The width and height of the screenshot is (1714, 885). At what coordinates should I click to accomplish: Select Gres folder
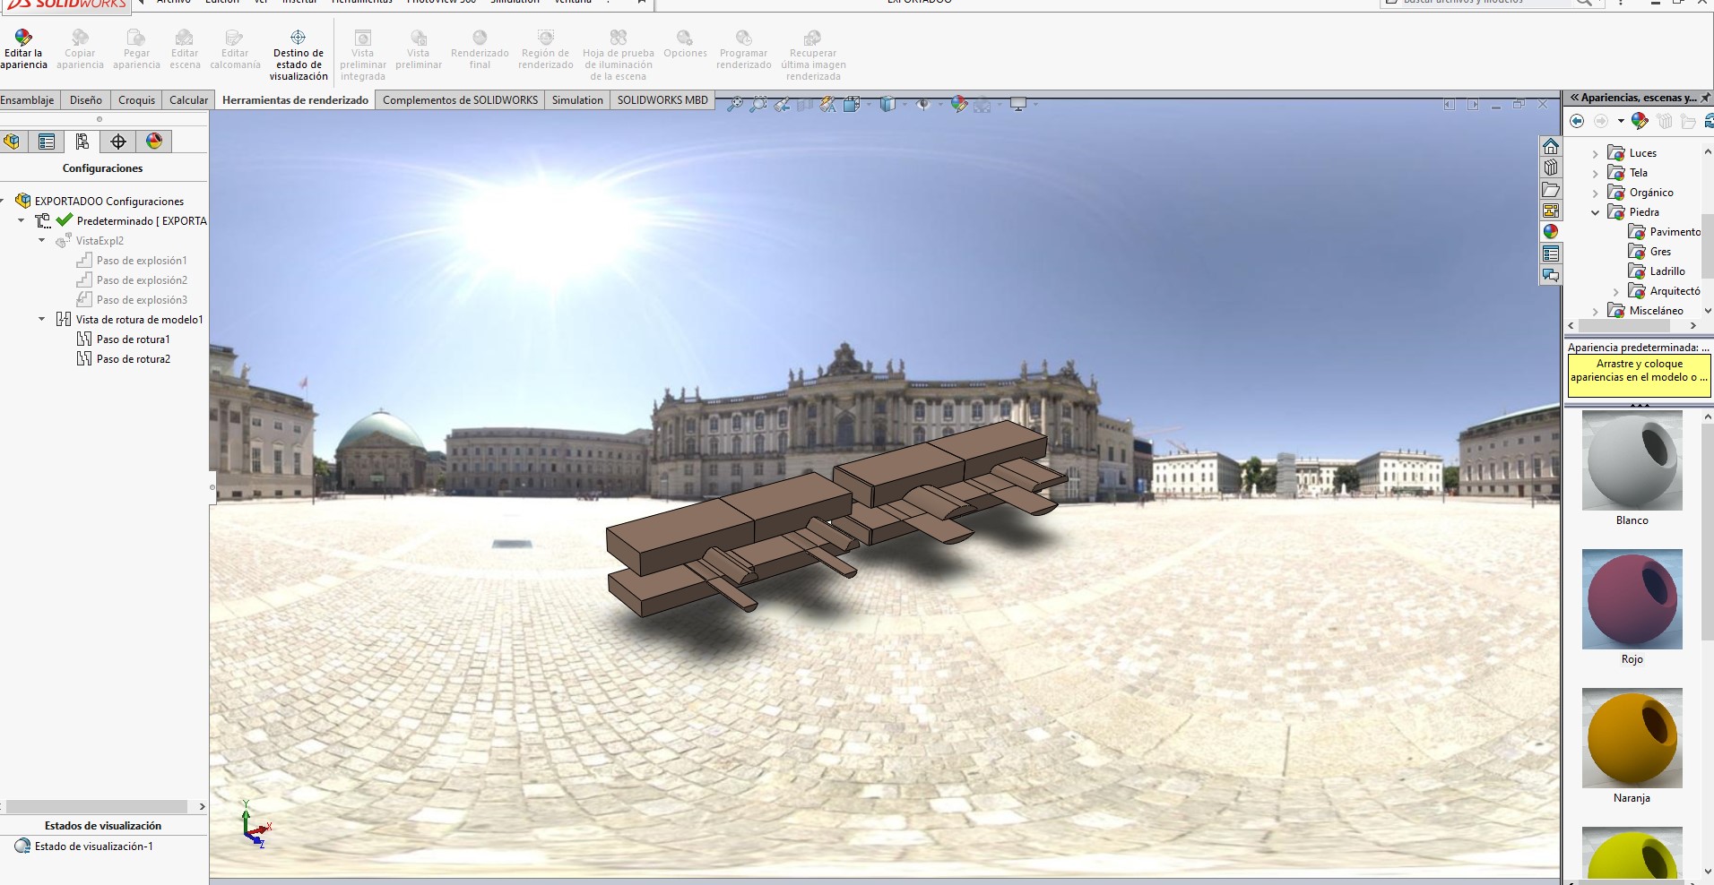click(1650, 252)
